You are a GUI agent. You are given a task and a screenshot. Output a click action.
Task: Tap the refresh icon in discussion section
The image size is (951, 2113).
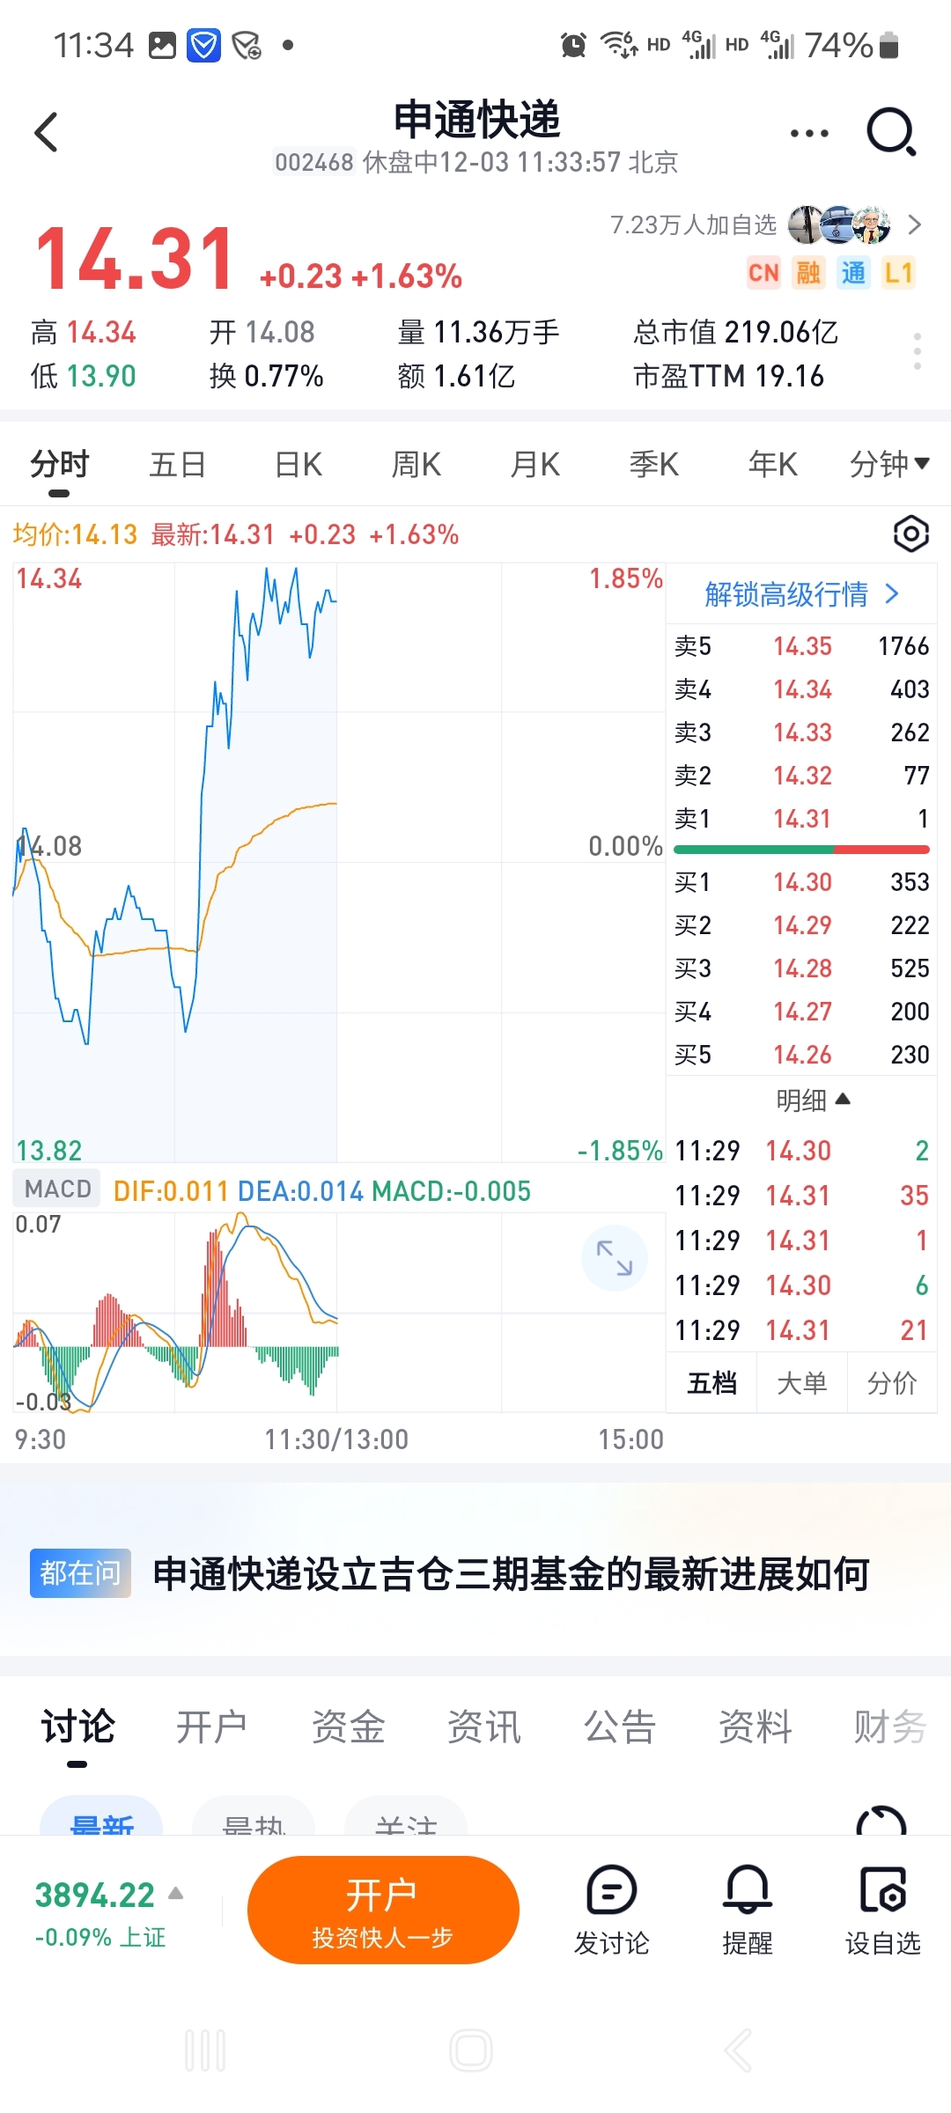point(881,1822)
